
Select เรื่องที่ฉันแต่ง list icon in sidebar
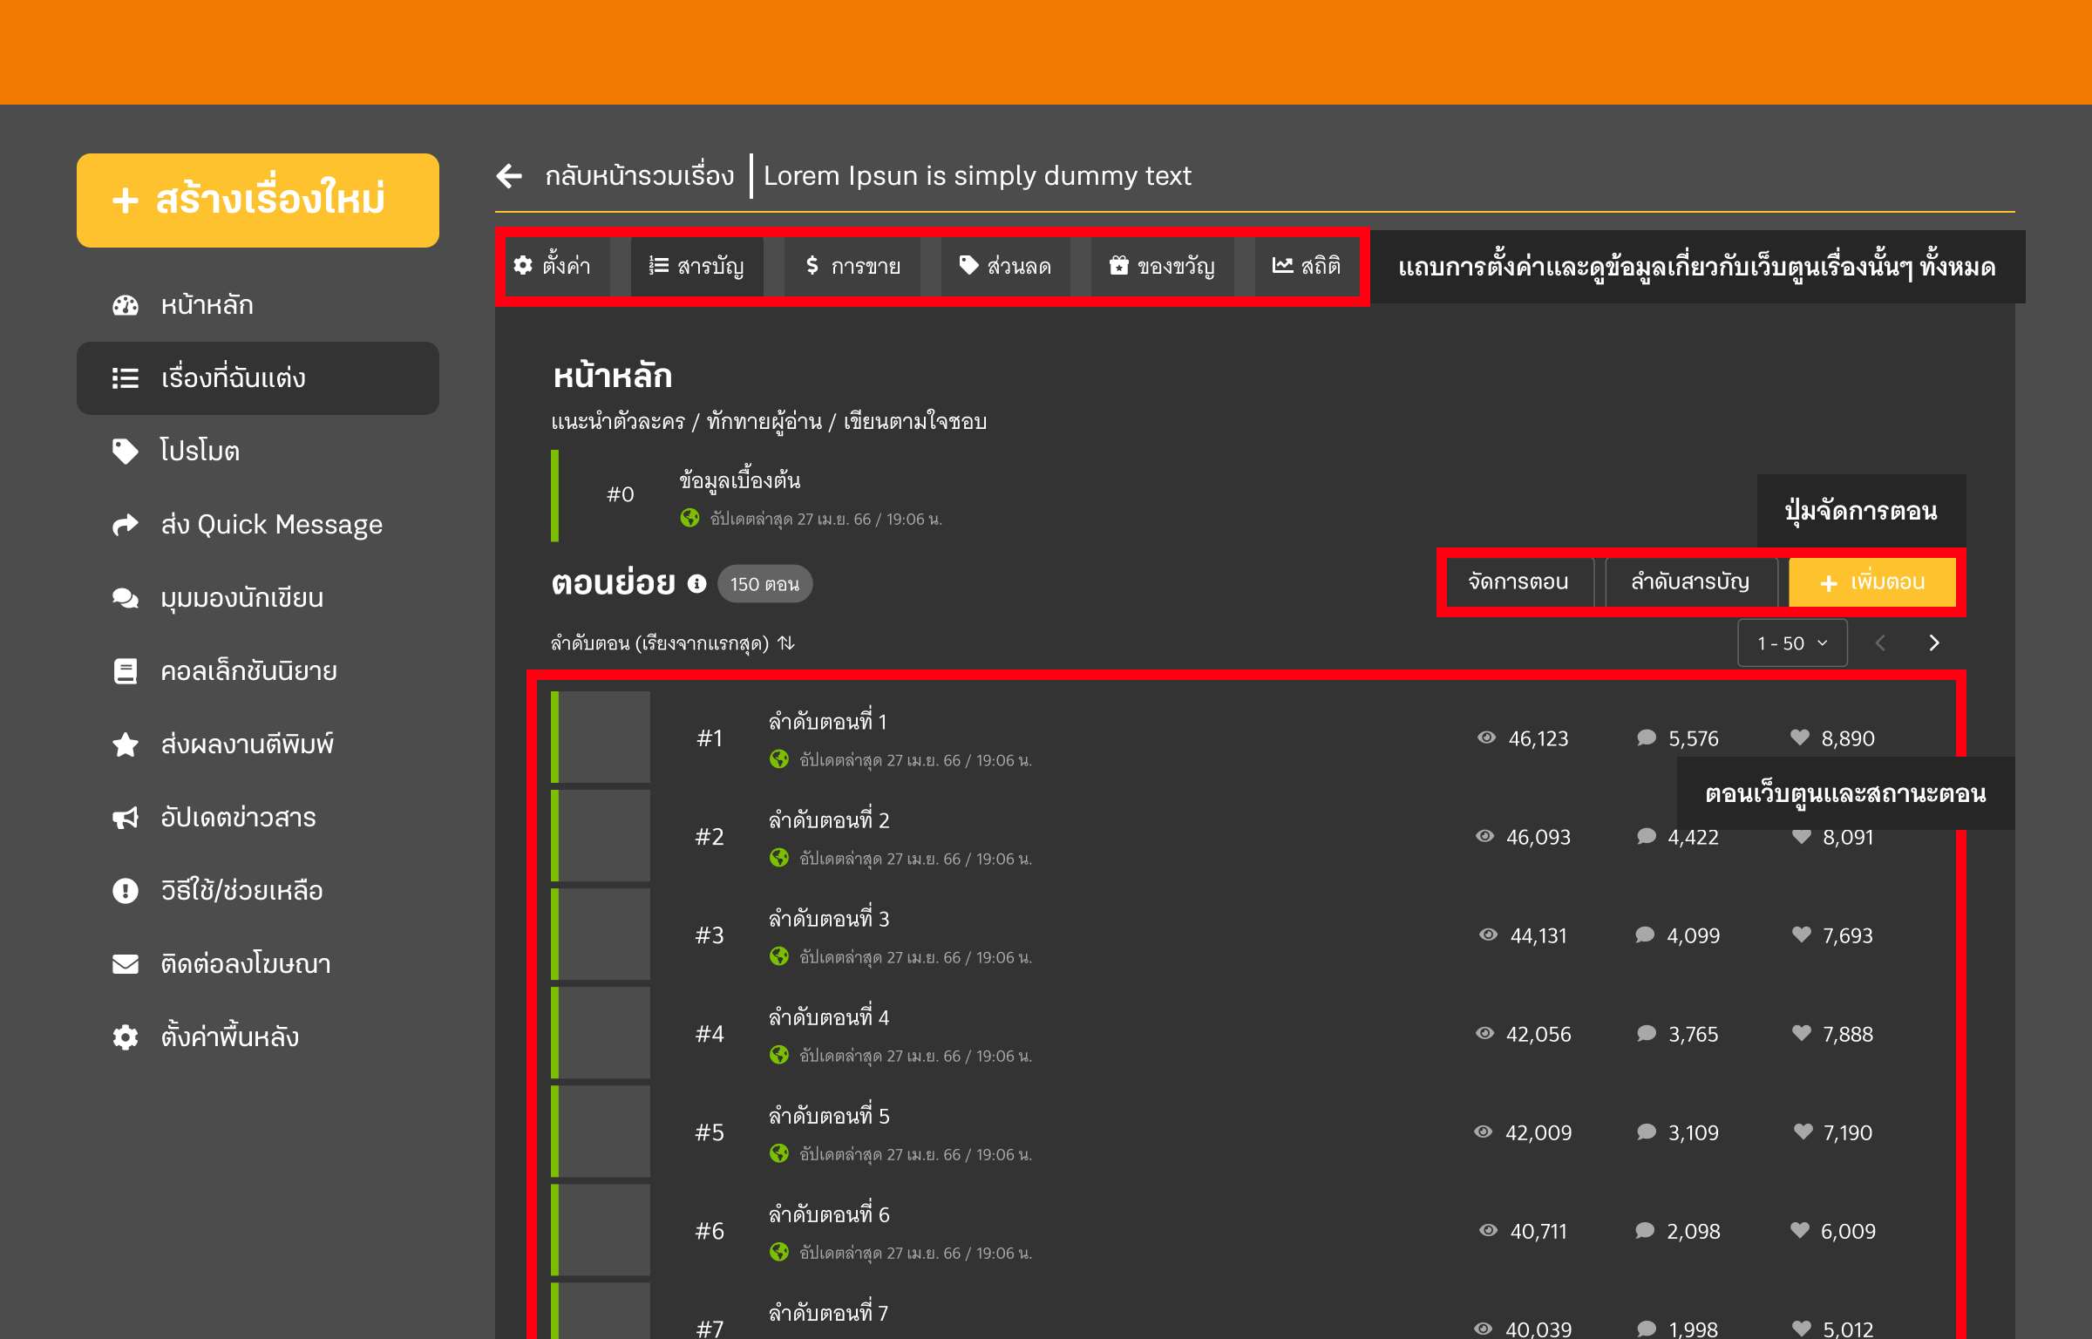pos(126,378)
